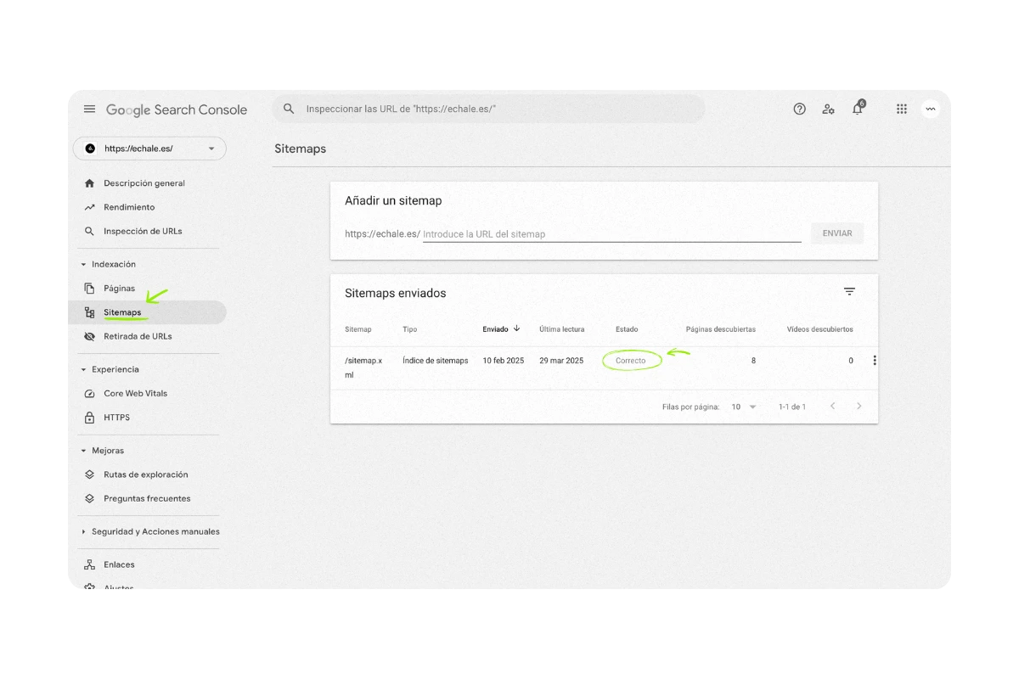The width and height of the screenshot is (1019, 679).
Task: Open Rutas de exploración
Action: [146, 474]
